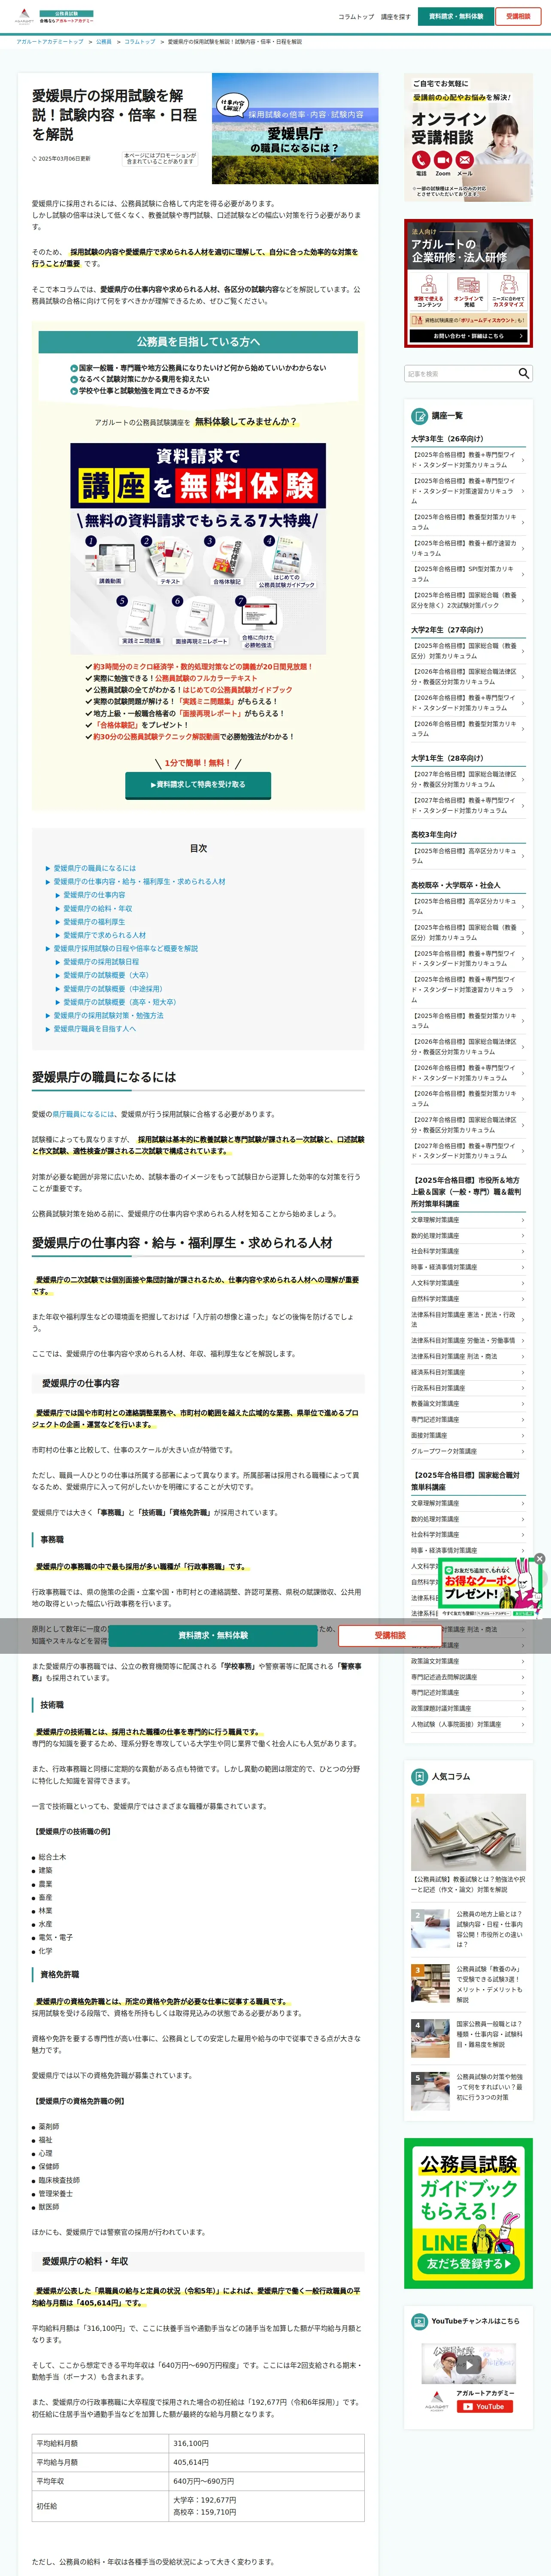Jump to 愛媛県庁の試験概要（大卒） in contents

[106, 975]
